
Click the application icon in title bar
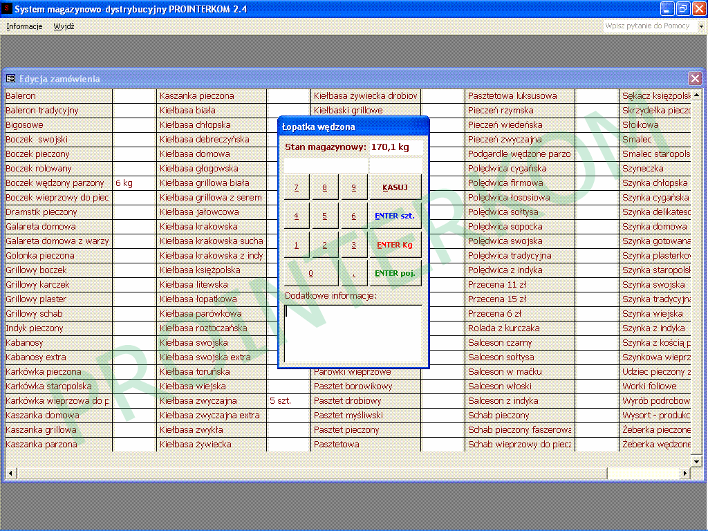pyautogui.click(x=7, y=9)
